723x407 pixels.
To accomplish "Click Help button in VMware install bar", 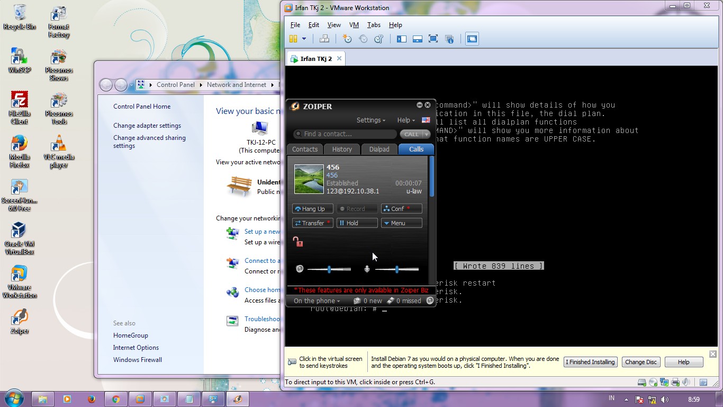I will point(684,362).
